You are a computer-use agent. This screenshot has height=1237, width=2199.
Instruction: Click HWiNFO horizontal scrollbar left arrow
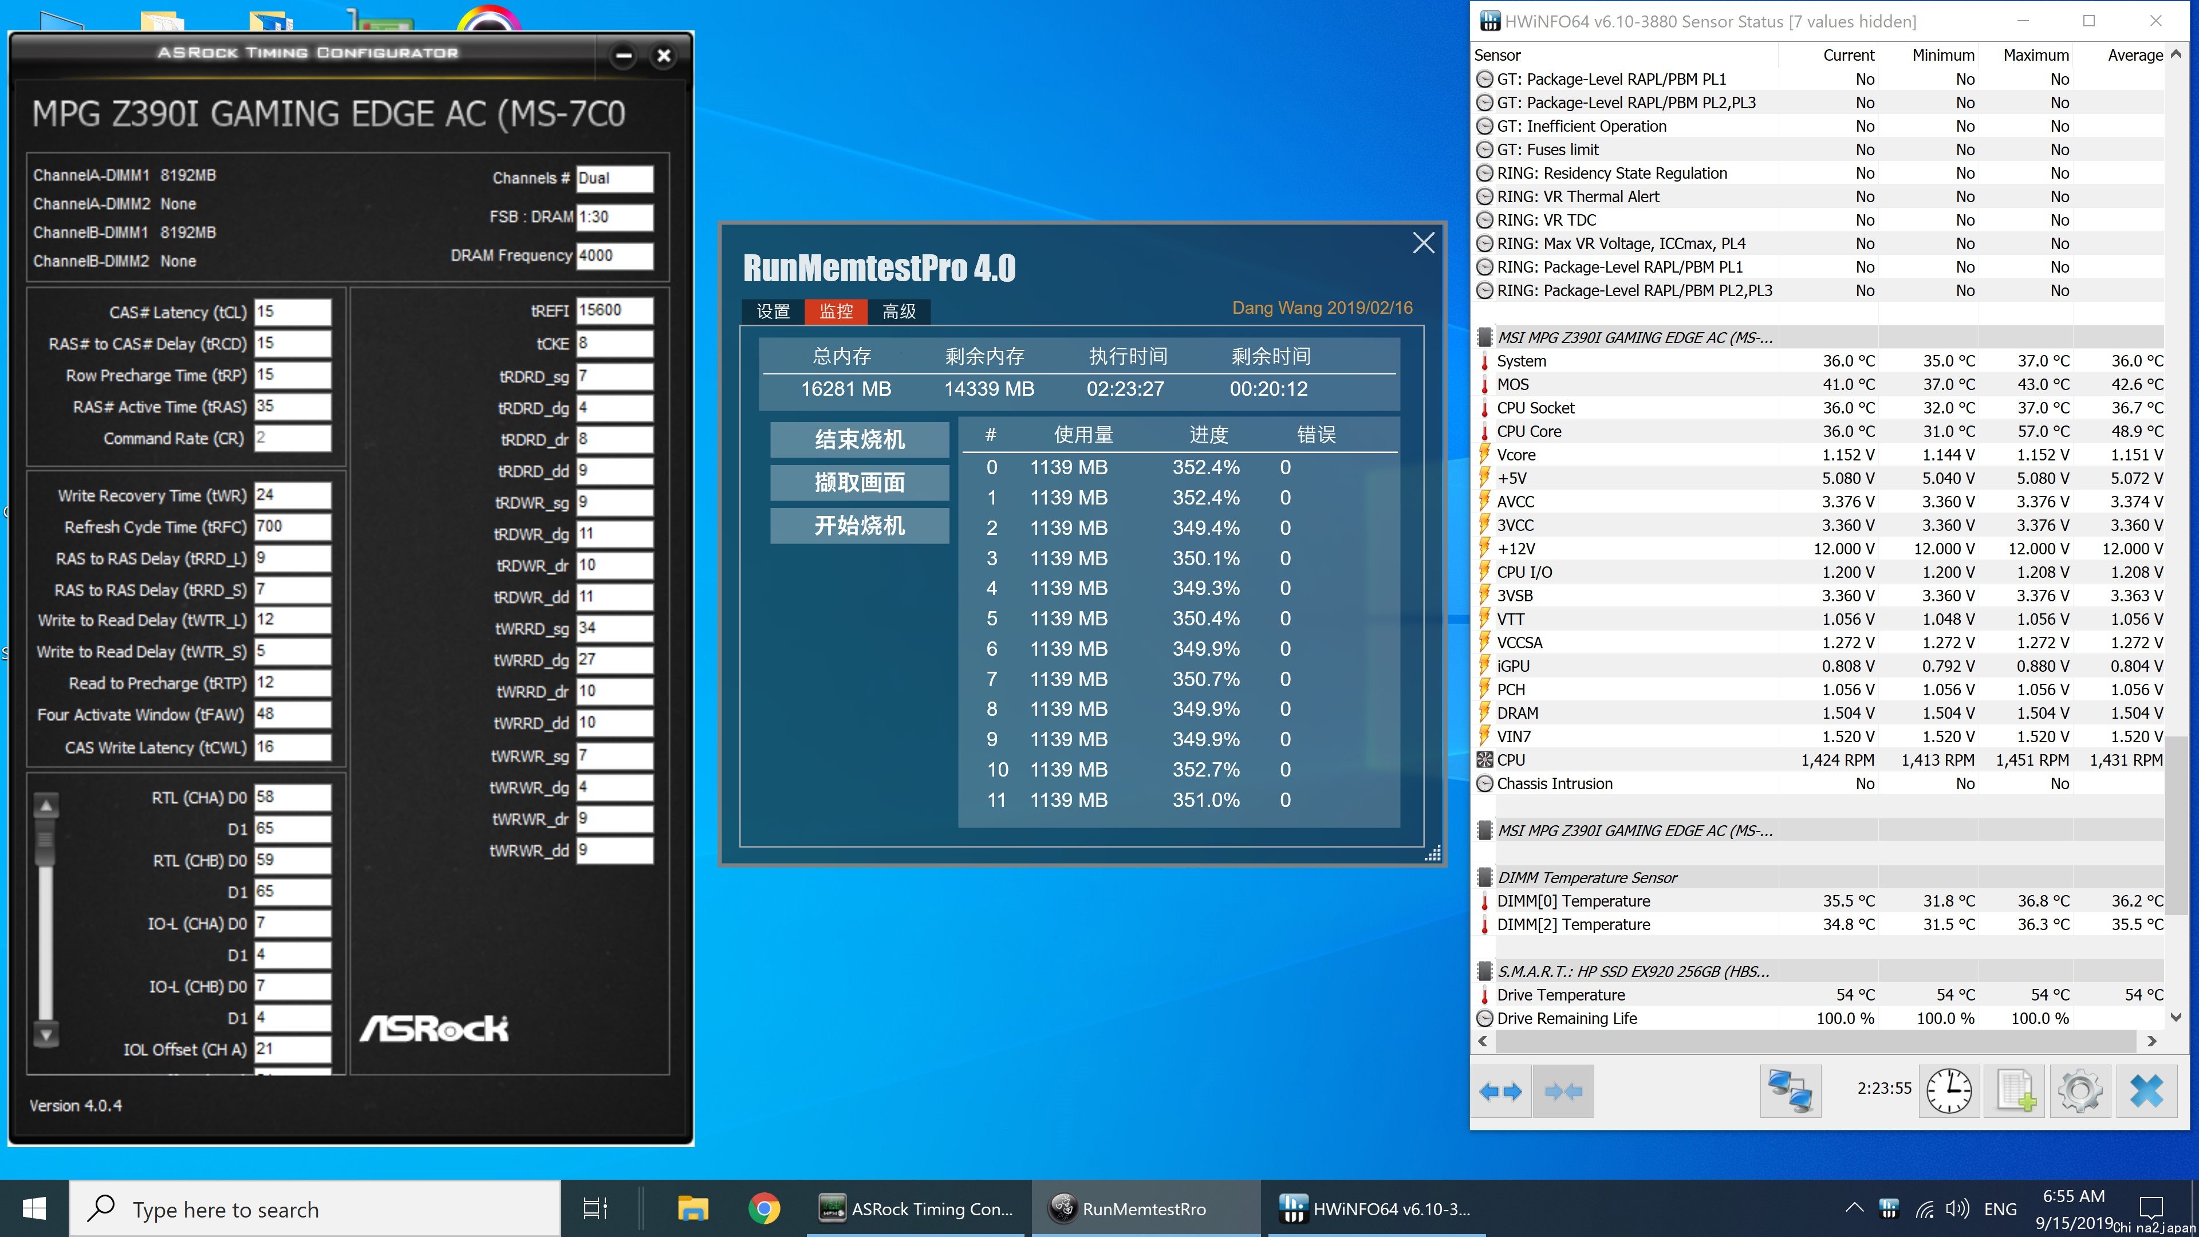(x=1483, y=1041)
